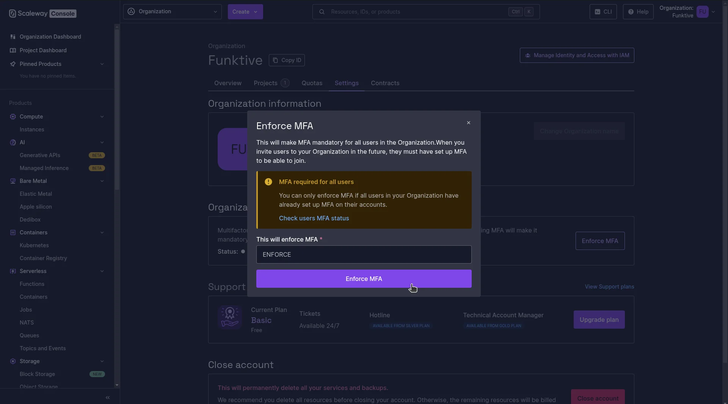Click the Containers category icon
Image resolution: width=728 pixels, height=404 pixels.
click(x=13, y=232)
